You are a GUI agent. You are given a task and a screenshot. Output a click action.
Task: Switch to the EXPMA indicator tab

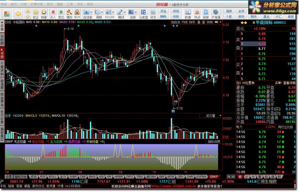tap(202, 177)
